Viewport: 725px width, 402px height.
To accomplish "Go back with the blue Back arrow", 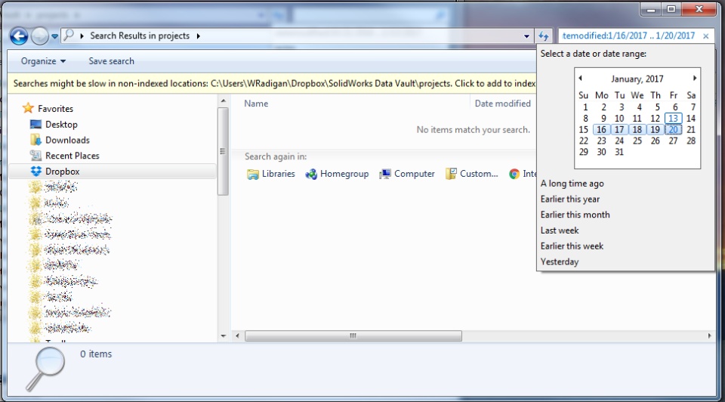I will click(x=19, y=36).
